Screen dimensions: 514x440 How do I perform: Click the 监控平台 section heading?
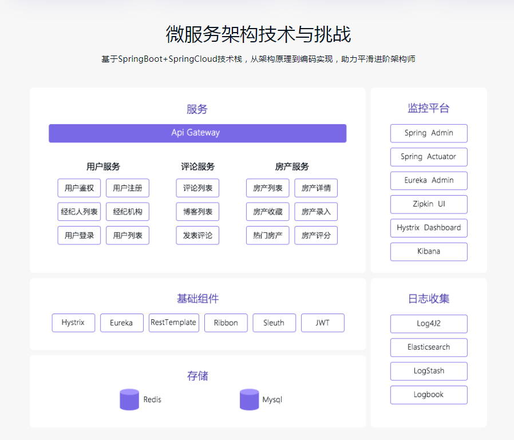pos(429,109)
